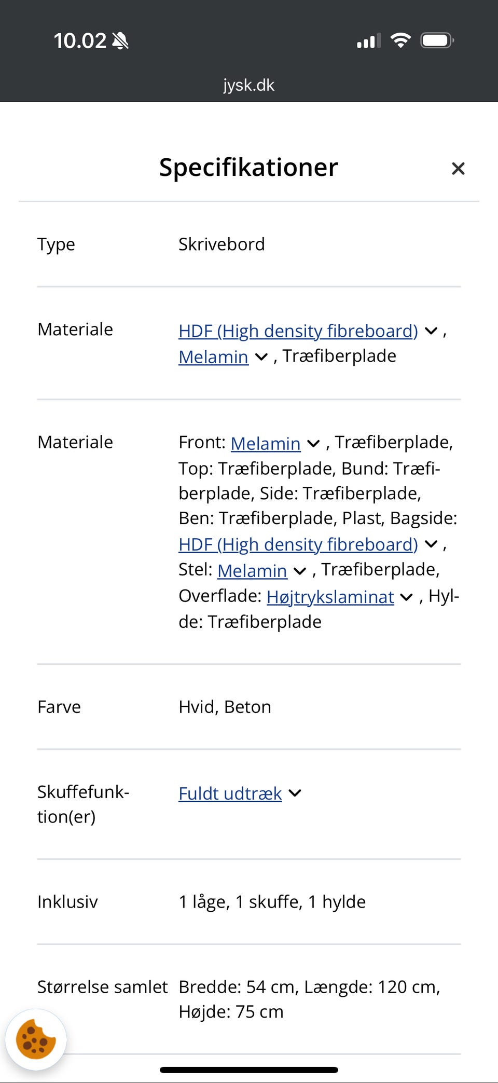This screenshot has height=1083, width=498.
Task: Tap the clock showing 10.02
Action: coord(80,40)
